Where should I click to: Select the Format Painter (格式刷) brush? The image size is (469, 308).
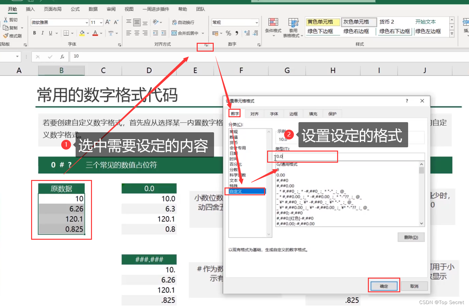click(6, 36)
